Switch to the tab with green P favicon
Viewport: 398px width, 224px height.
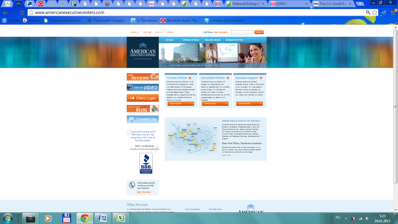[x=74, y=4]
